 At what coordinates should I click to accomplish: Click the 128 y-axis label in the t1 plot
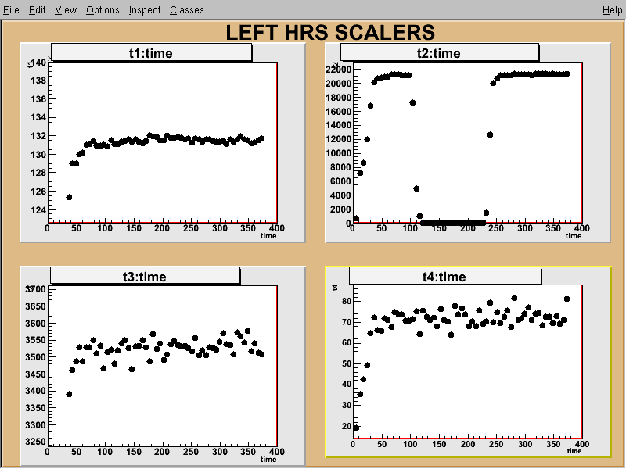click(x=38, y=173)
